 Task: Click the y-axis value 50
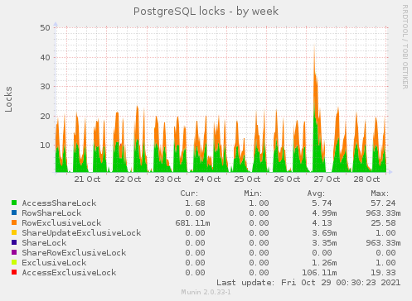click(x=45, y=28)
